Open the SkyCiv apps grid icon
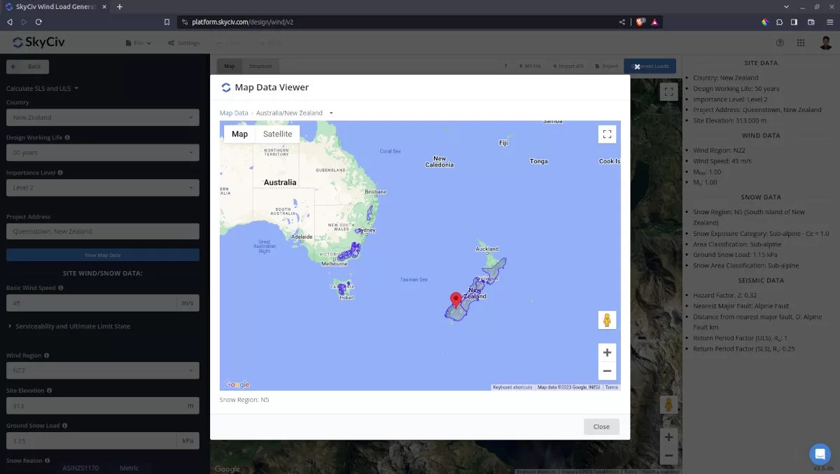 click(x=800, y=43)
